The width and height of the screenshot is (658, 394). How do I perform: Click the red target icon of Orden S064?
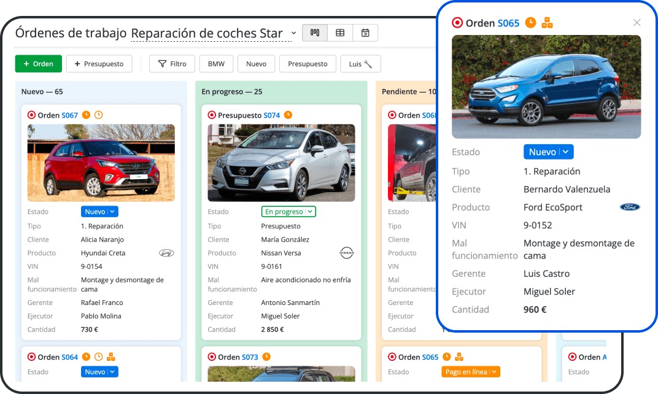click(31, 357)
